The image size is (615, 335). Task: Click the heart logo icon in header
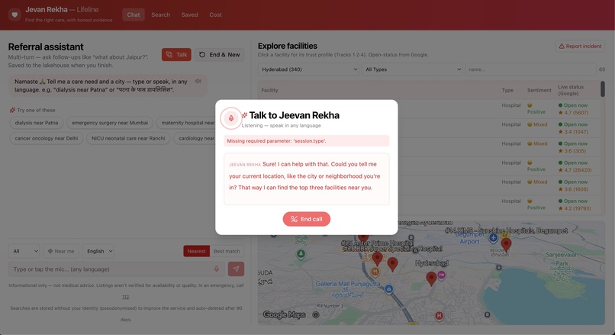[x=14, y=15]
